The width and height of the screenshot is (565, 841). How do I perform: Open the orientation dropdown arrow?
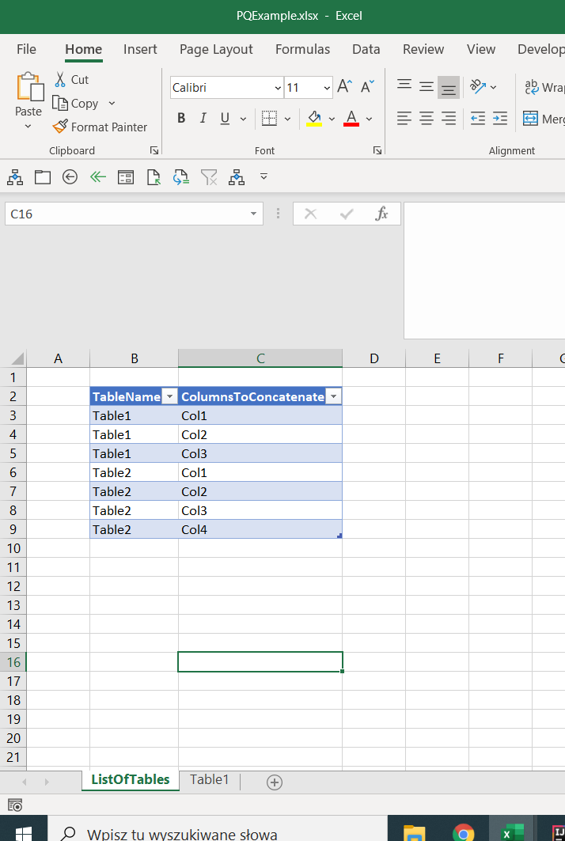click(x=494, y=87)
